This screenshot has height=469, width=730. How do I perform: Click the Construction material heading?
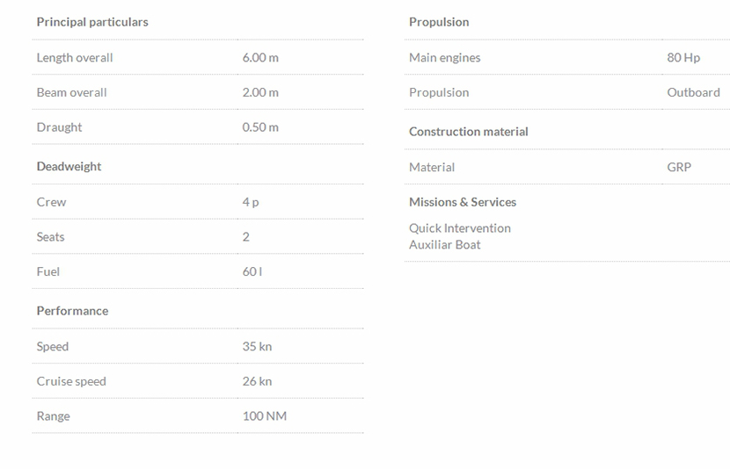click(x=468, y=132)
